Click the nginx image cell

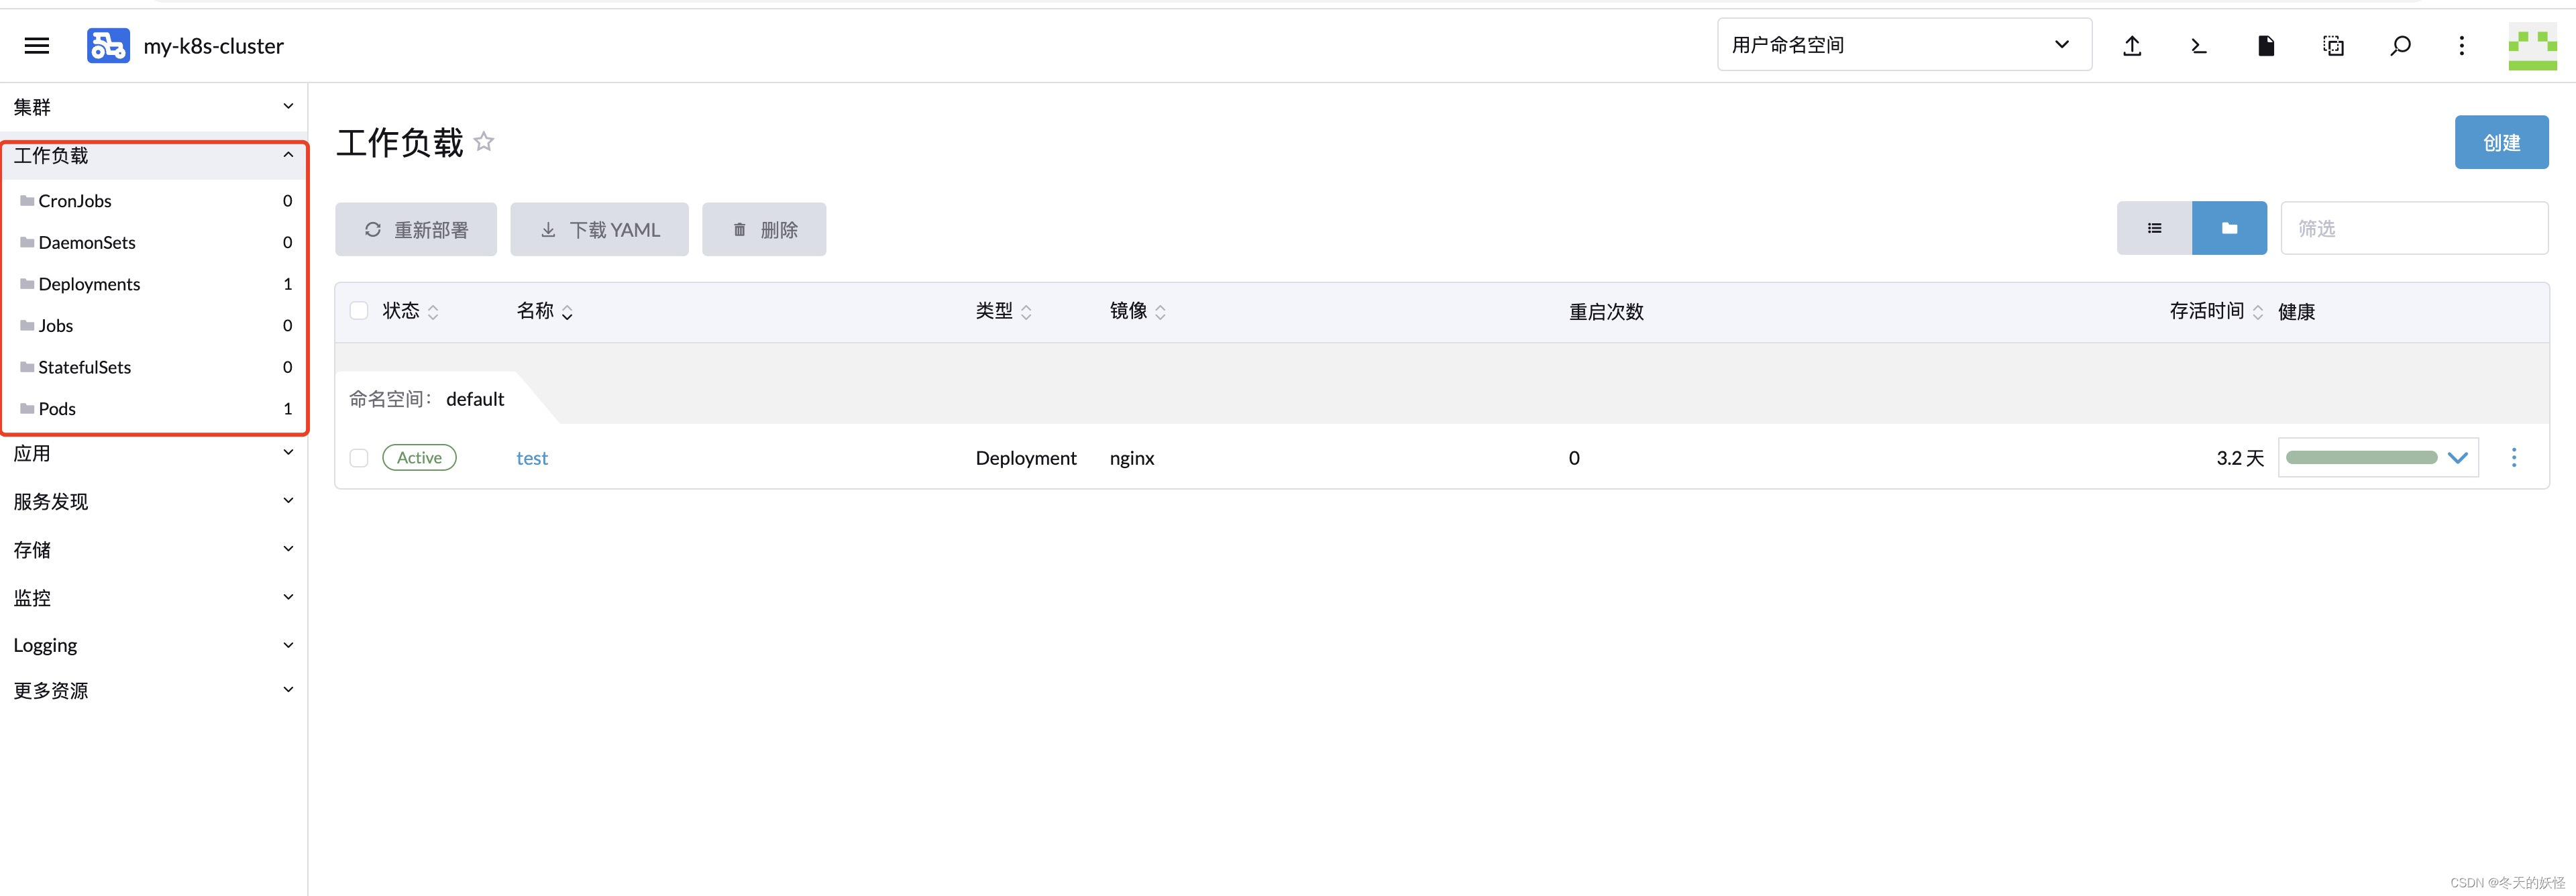click(1132, 458)
